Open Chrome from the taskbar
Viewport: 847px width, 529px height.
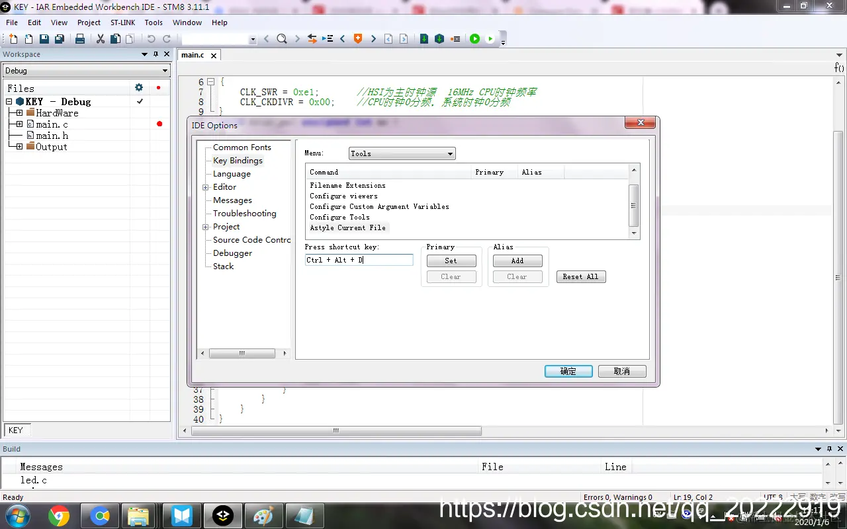59,516
